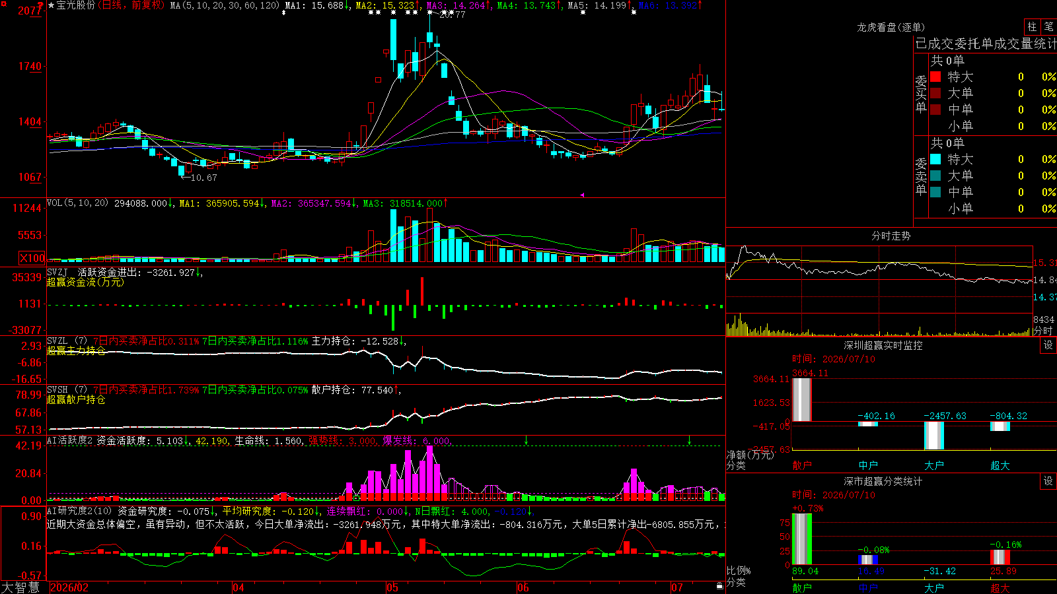1057x594 pixels.
Task: Click the 10.67 low price label
Action: 203,178
